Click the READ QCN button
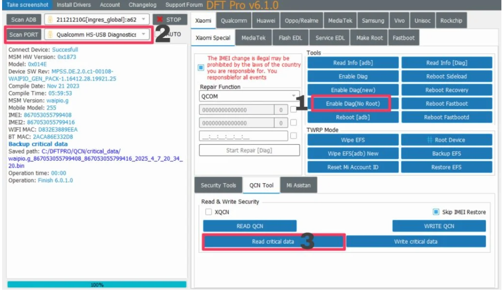 [x=250, y=226]
